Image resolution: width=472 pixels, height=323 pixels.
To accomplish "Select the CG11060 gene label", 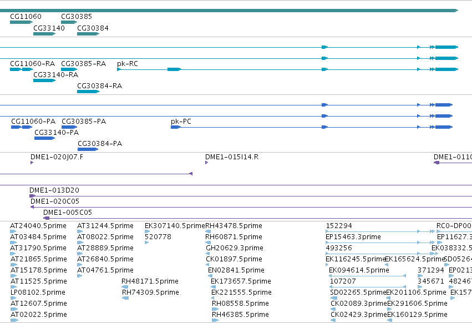I will (x=26, y=17).
